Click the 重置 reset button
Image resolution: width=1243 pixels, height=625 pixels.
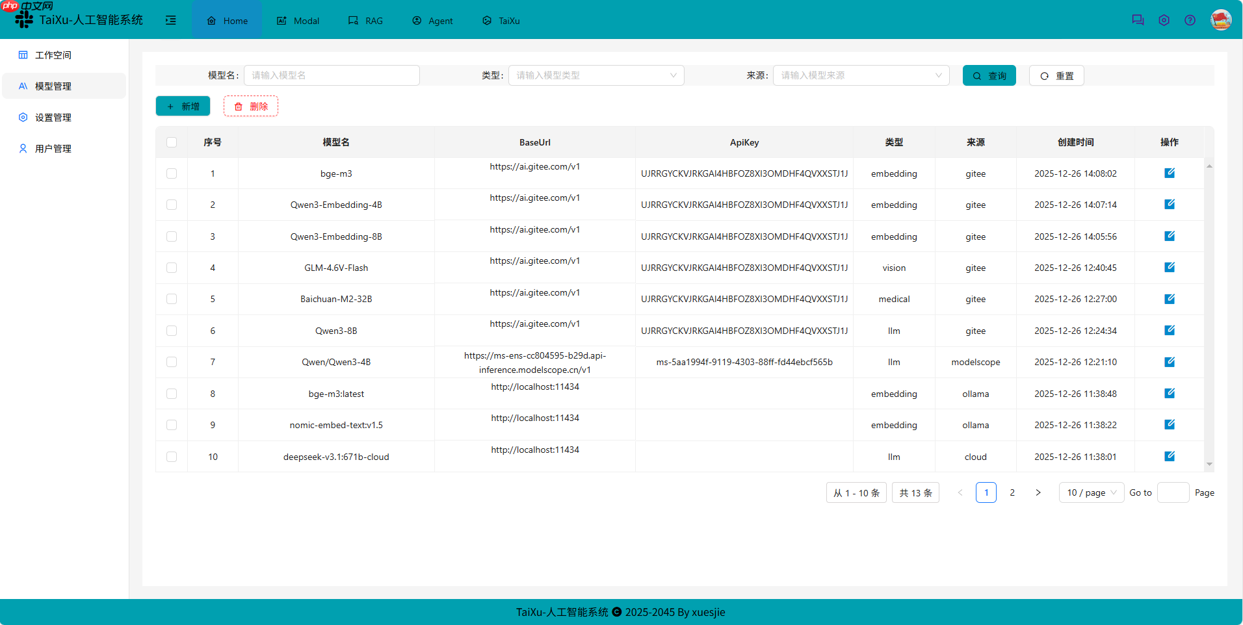click(1056, 75)
